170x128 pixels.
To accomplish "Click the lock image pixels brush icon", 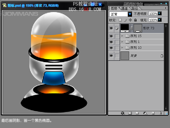I will click(x=125, y=20).
